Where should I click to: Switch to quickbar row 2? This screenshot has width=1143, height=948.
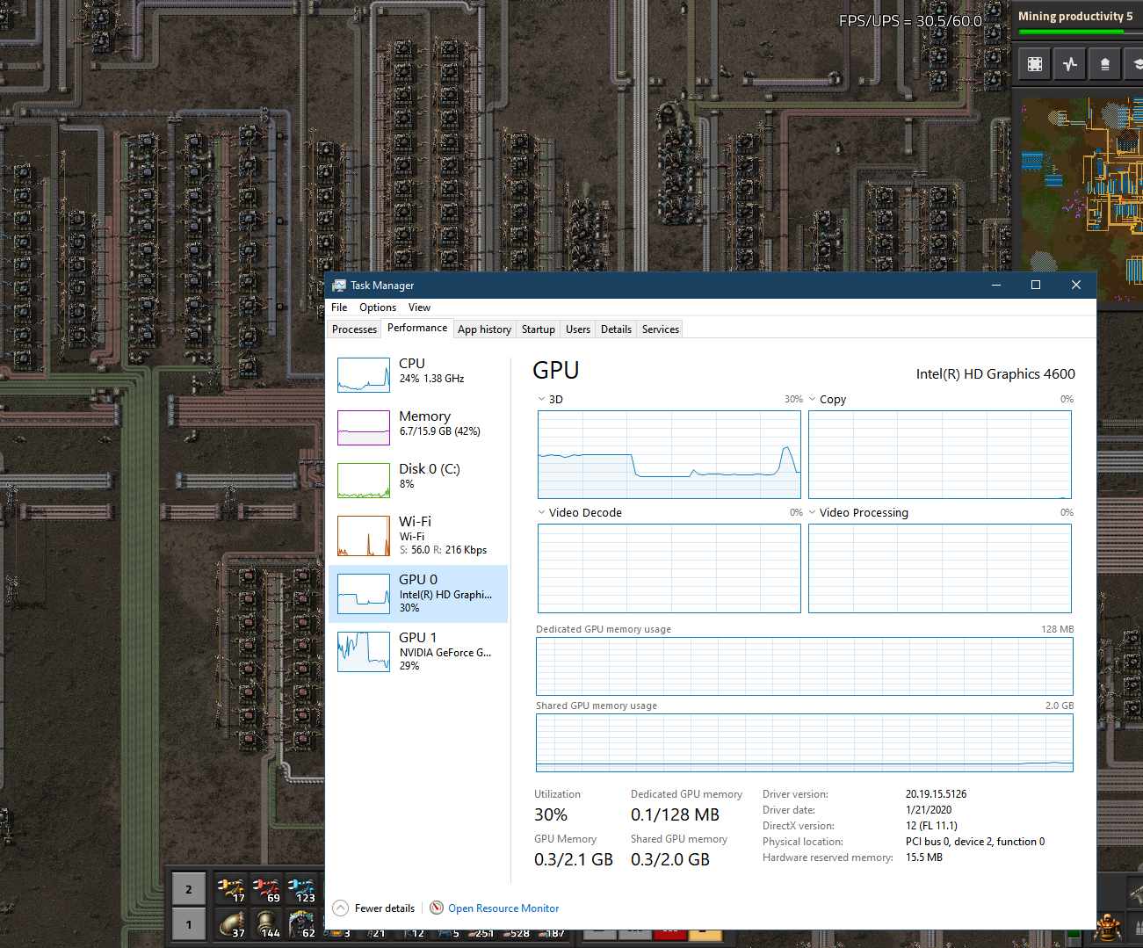[x=189, y=889]
